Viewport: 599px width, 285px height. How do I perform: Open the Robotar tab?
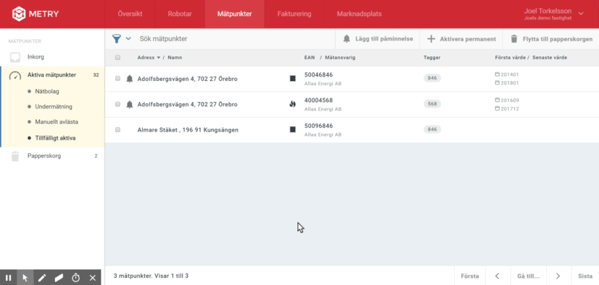(180, 14)
